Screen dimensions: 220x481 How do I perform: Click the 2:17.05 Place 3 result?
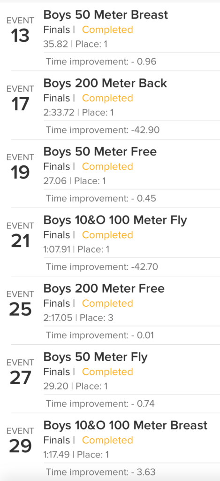(78, 318)
